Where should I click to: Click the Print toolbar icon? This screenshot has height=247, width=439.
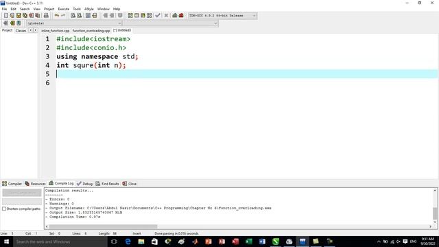pyautogui.click(x=46, y=16)
